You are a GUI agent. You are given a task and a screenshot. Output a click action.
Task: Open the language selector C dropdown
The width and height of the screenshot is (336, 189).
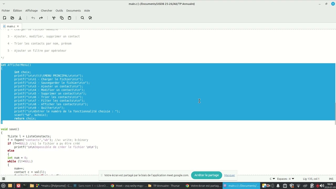pyautogui.click(x=272, y=179)
